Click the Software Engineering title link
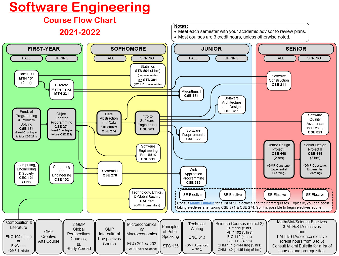The height and width of the screenshot is (256, 339). (79, 7)
